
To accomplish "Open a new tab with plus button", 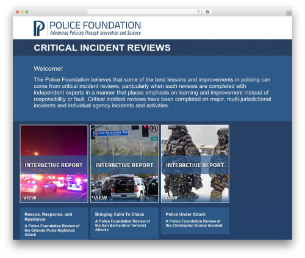I will pos(289,13).
